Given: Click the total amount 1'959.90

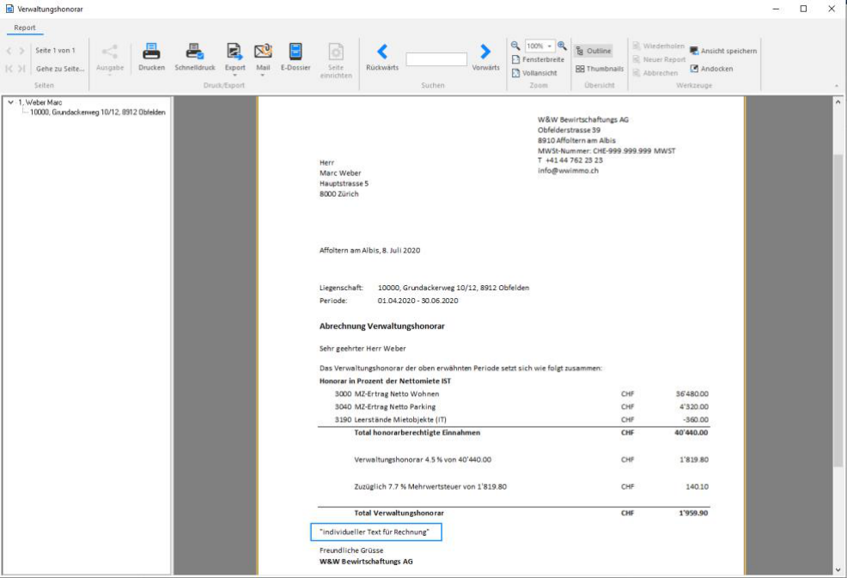Looking at the screenshot, I should 693,514.
